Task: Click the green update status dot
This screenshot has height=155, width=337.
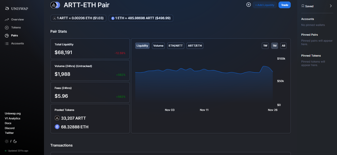Action: pos(6,151)
